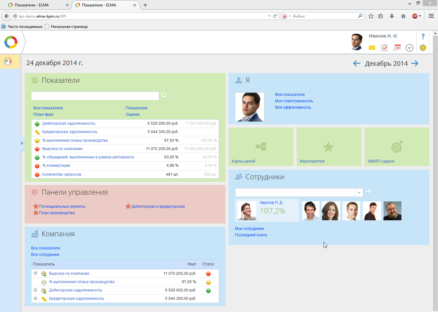Open the Мои показатели link under Показатели
This screenshot has height=312, width=438.
(48, 108)
